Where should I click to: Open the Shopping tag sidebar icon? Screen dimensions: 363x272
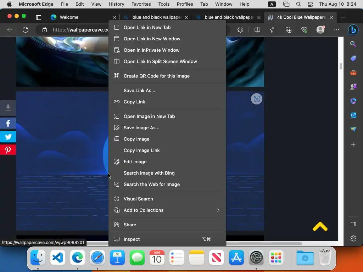point(353,58)
